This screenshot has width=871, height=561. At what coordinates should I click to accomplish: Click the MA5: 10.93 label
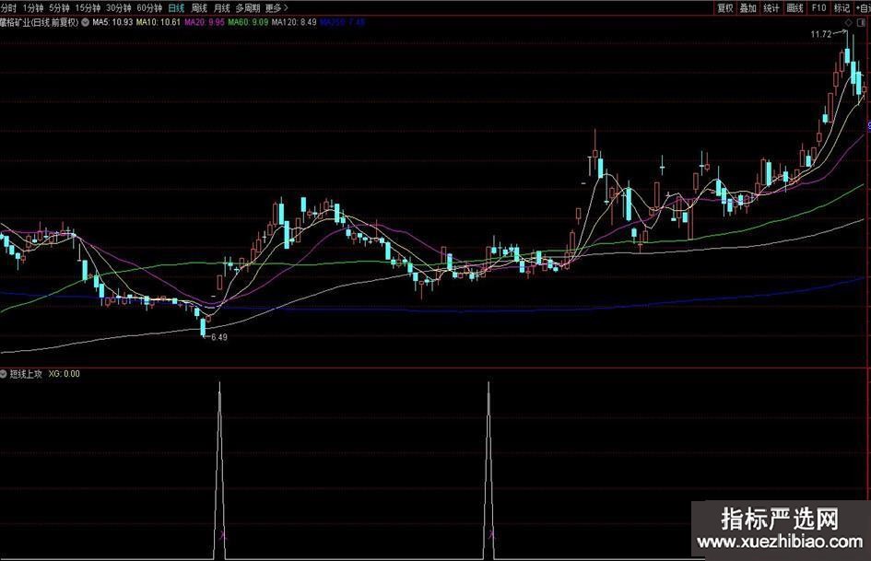pos(112,22)
